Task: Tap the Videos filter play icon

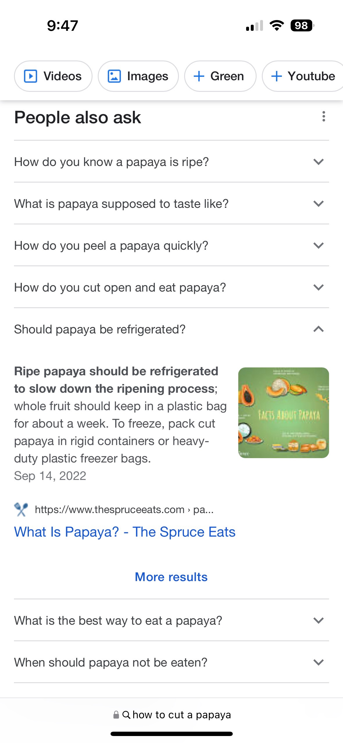Action: click(31, 76)
